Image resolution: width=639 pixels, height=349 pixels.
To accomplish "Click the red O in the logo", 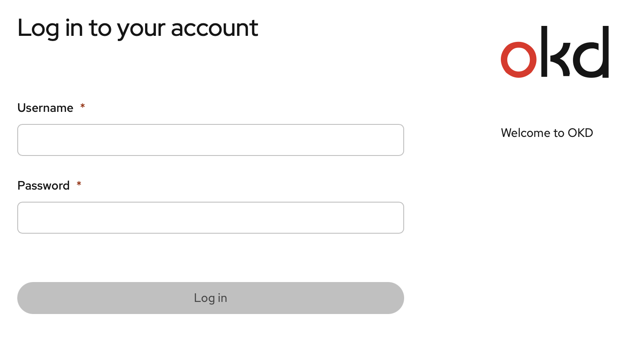I will pyautogui.click(x=519, y=60).
